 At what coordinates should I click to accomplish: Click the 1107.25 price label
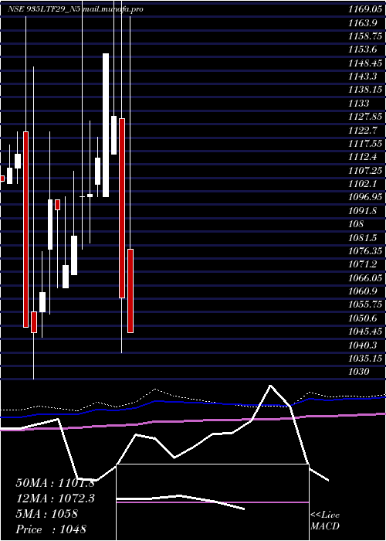tap(365, 171)
